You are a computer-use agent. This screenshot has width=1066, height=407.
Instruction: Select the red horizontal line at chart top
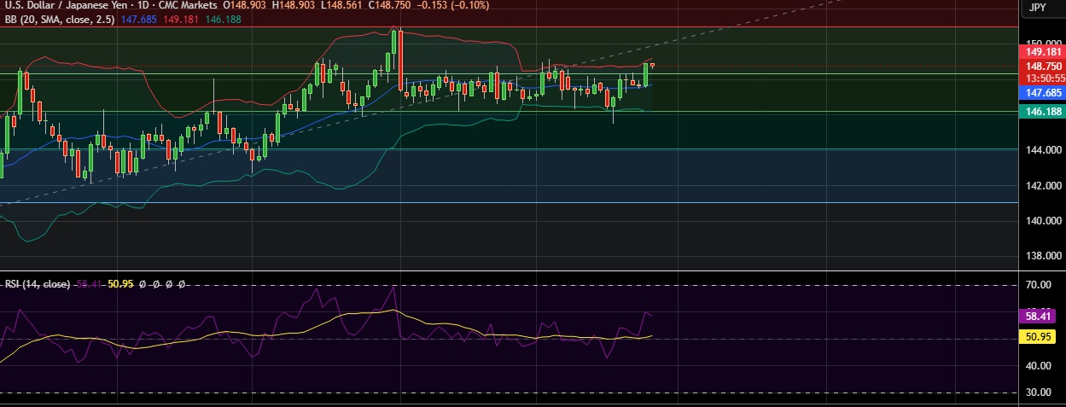512,26
